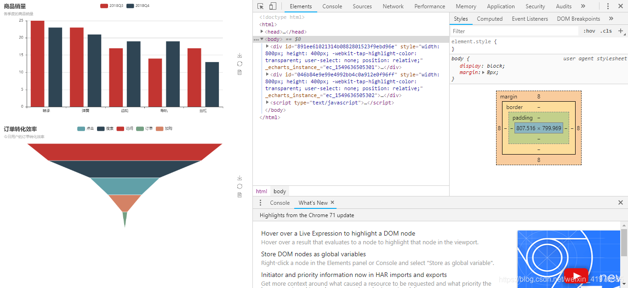Collapse the body element node
This screenshot has width=628, height=288.
[x=262, y=39]
